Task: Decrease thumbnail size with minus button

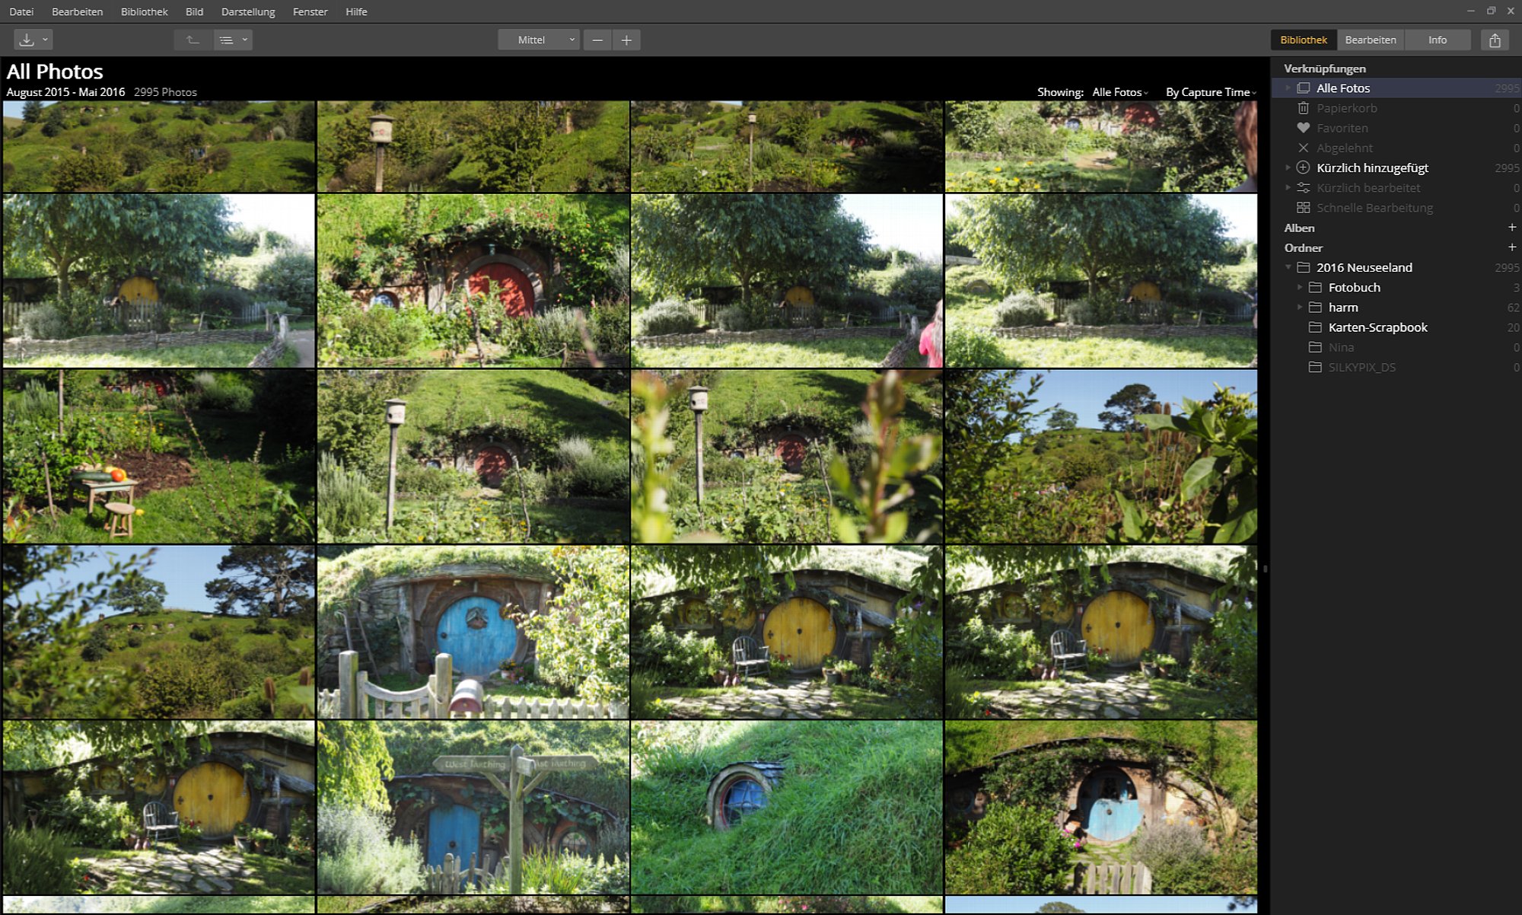Action: pyautogui.click(x=597, y=40)
